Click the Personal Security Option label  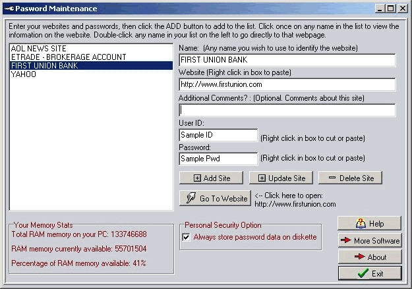click(x=223, y=225)
